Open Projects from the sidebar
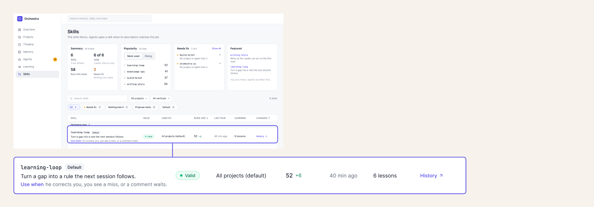 click(37, 37)
